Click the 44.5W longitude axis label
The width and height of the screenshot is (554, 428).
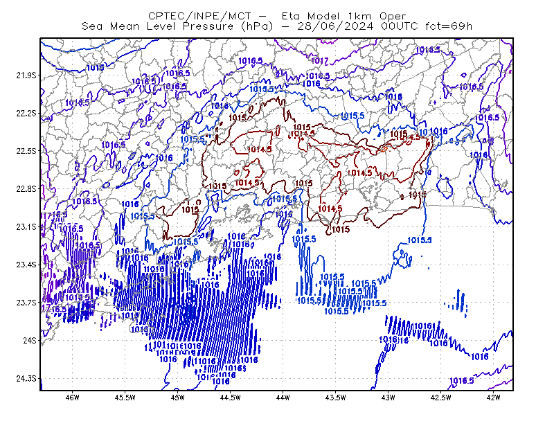(230, 398)
